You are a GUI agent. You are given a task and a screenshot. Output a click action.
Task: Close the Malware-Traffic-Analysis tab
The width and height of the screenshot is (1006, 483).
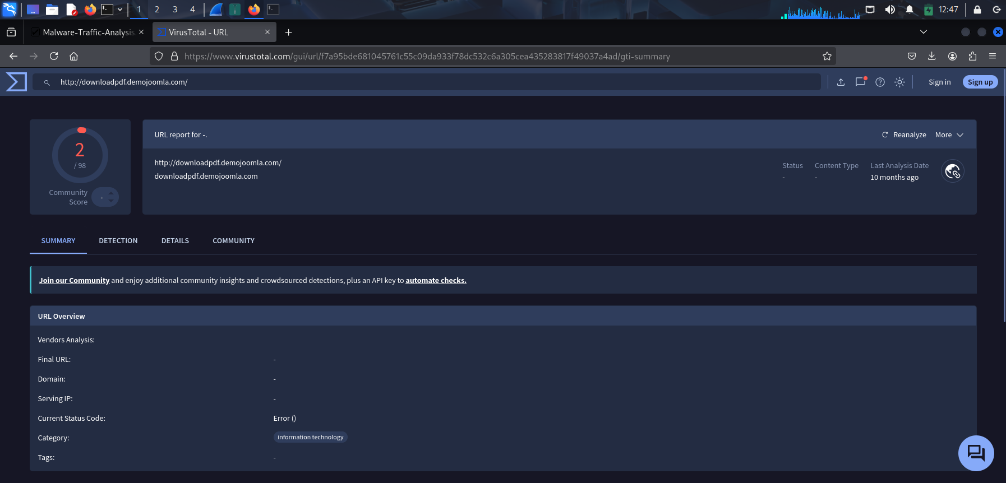pos(141,32)
